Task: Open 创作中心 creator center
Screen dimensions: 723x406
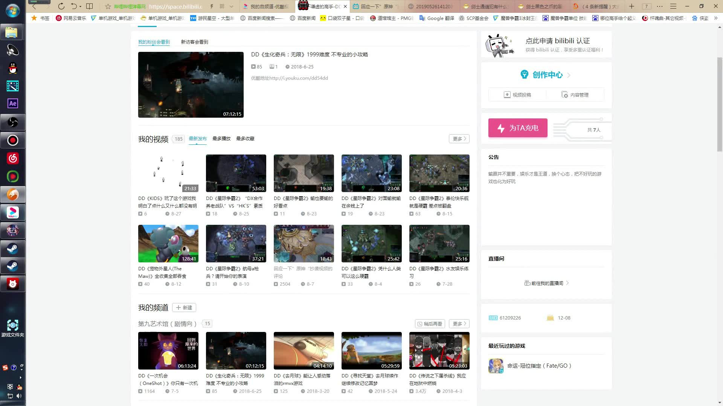Action: click(546, 75)
